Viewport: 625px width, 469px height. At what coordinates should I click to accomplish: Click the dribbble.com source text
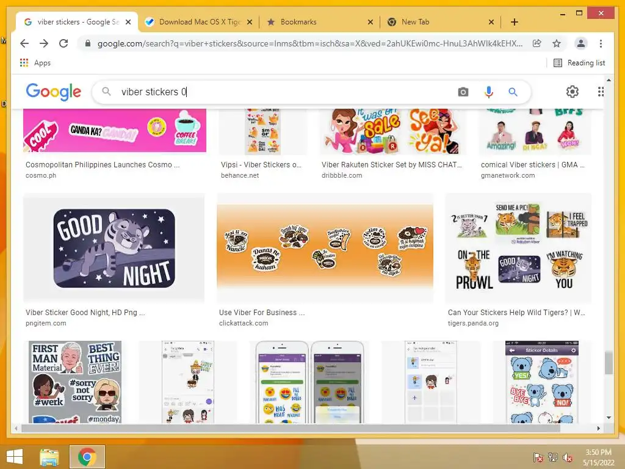tap(342, 175)
